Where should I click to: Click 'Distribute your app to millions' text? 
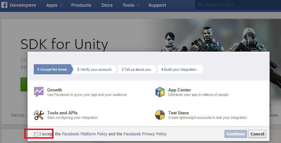pyautogui.click(x=198, y=95)
